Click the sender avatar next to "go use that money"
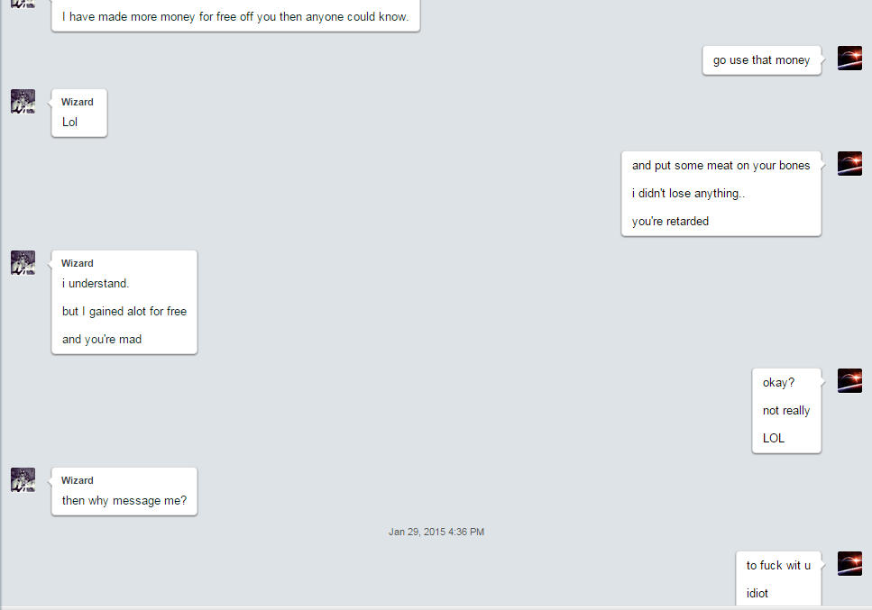The width and height of the screenshot is (872, 610). [x=849, y=58]
